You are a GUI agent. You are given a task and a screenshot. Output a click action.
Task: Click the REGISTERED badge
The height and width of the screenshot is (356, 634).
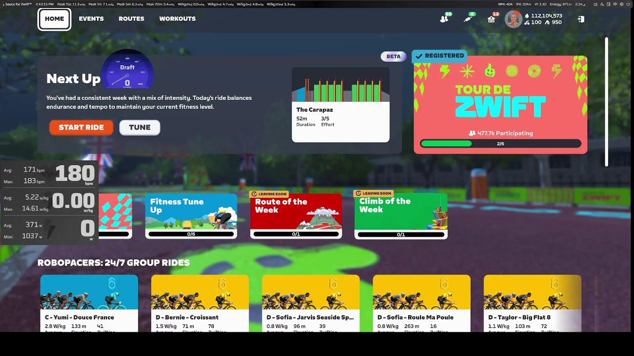[x=439, y=56]
